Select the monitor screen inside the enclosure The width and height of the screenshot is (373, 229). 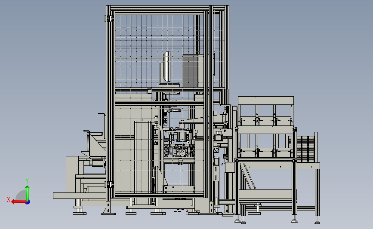(x=167, y=67)
